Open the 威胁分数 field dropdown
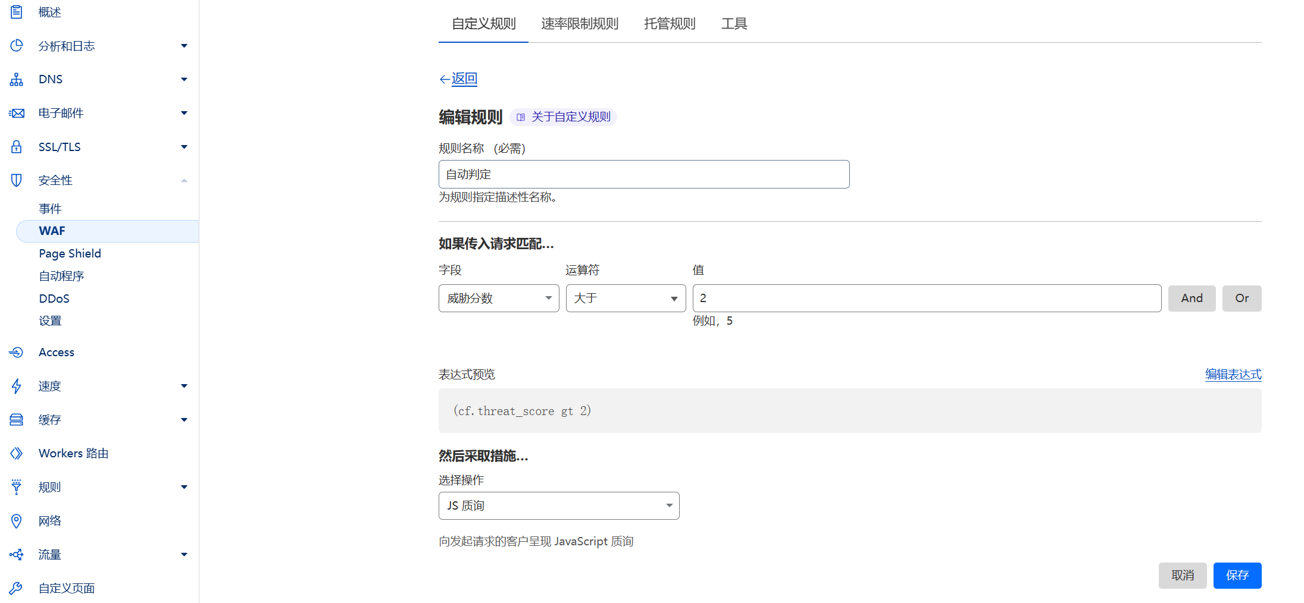Screen dimensions: 1304x603 [498, 298]
